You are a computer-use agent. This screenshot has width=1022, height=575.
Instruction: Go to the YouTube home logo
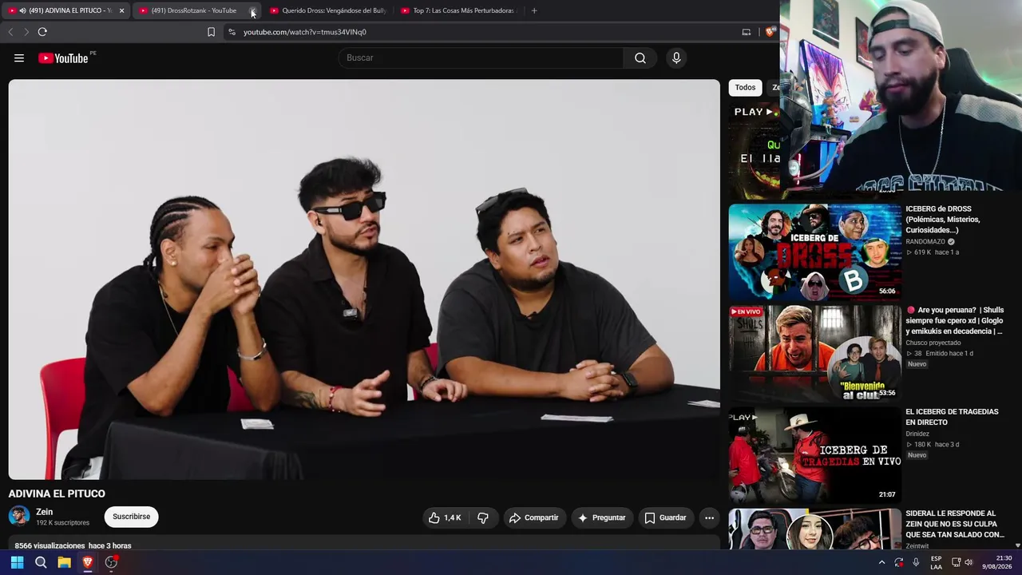pos(64,57)
